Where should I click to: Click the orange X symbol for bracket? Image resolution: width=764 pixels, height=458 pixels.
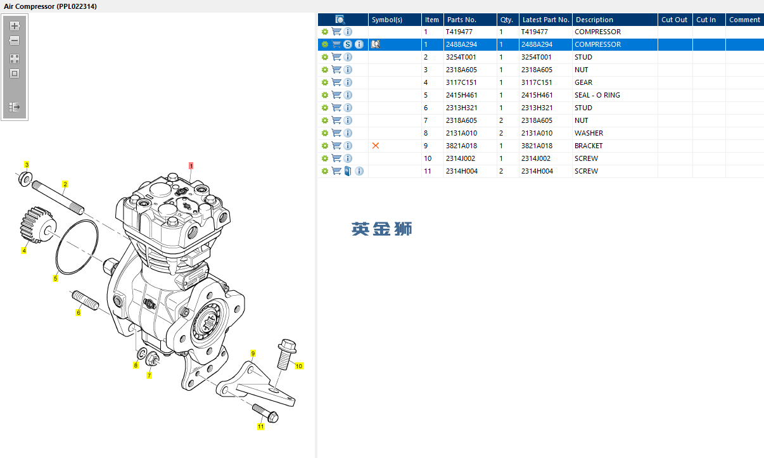click(x=376, y=146)
